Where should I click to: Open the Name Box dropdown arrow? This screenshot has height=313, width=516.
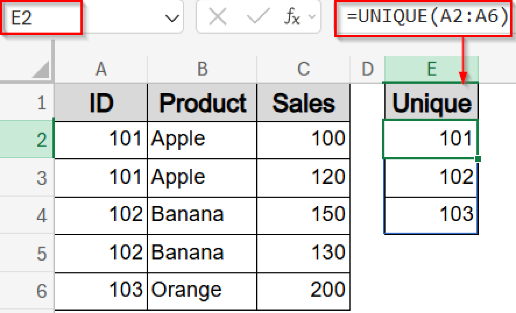pos(172,18)
